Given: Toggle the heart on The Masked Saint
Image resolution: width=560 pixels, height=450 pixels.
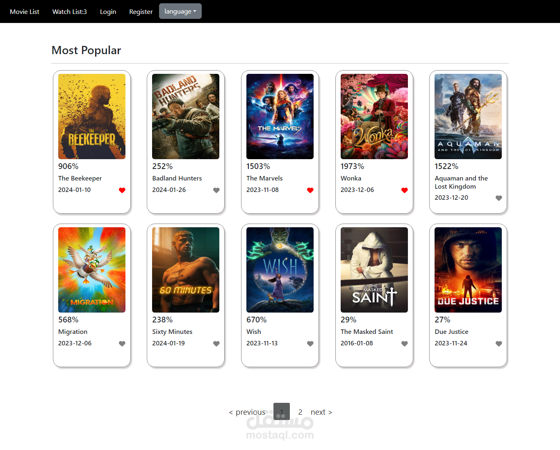Looking at the screenshot, I should [405, 344].
